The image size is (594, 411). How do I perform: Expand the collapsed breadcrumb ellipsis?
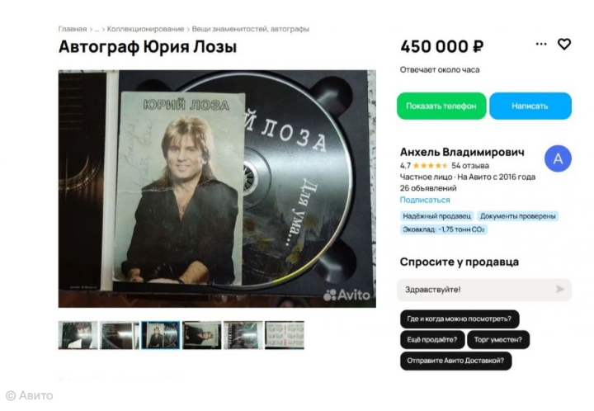click(97, 29)
